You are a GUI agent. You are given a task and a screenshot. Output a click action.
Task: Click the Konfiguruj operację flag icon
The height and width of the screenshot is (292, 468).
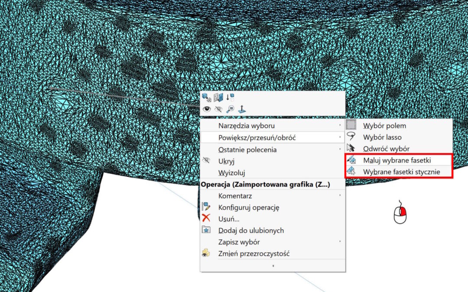coord(206,207)
